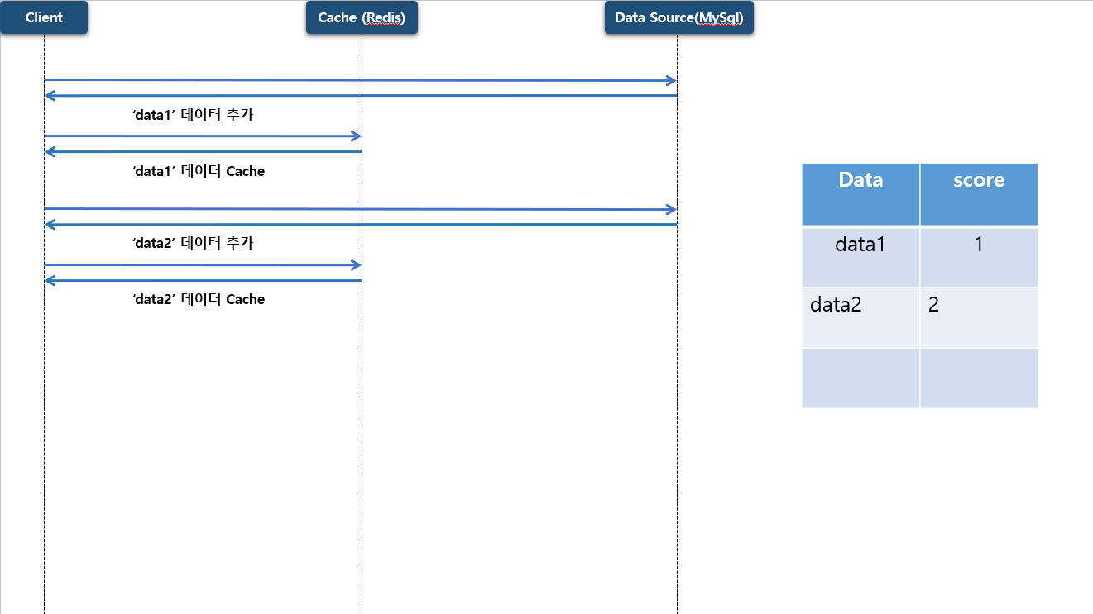Click return arrow just above "'data2' 데이터 추가"
Viewport: 1093px width, 614px height.
[x=361, y=224]
